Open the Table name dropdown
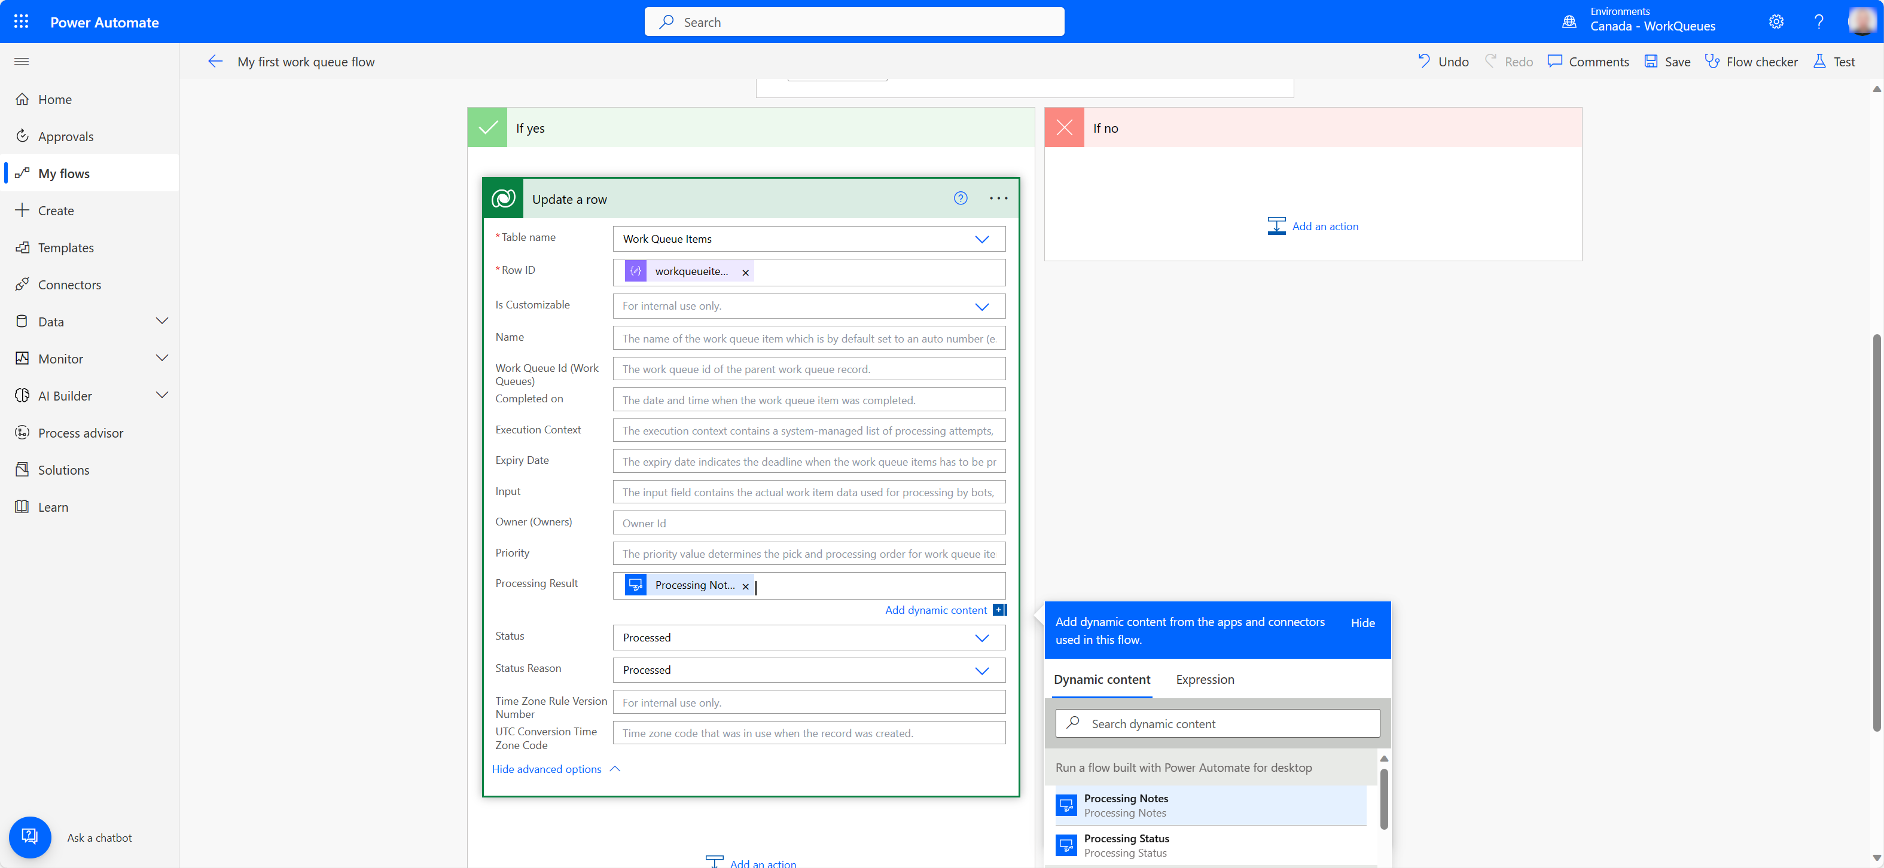1884x868 pixels. (x=983, y=239)
